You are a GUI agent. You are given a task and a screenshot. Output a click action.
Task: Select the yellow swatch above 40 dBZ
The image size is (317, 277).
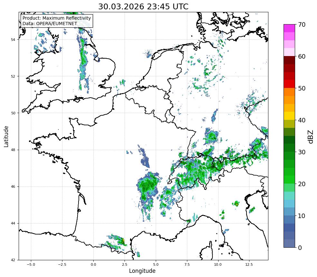pos(289,116)
